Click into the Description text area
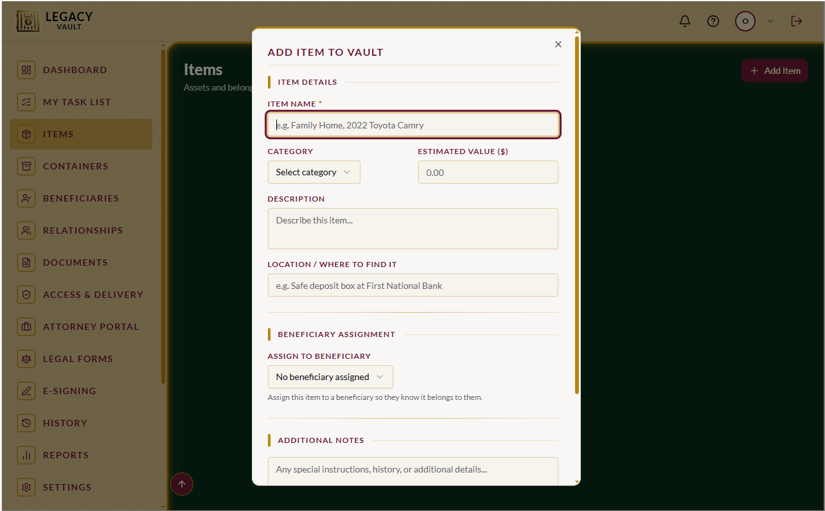825x511 pixels. coord(413,229)
